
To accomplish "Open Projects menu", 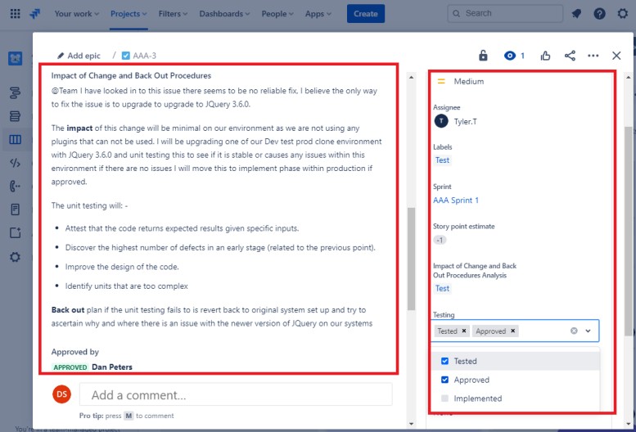I will (x=129, y=13).
